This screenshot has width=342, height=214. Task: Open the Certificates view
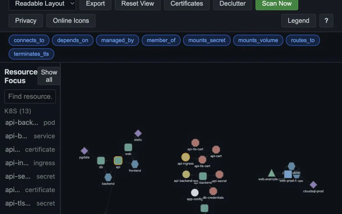[x=187, y=4]
